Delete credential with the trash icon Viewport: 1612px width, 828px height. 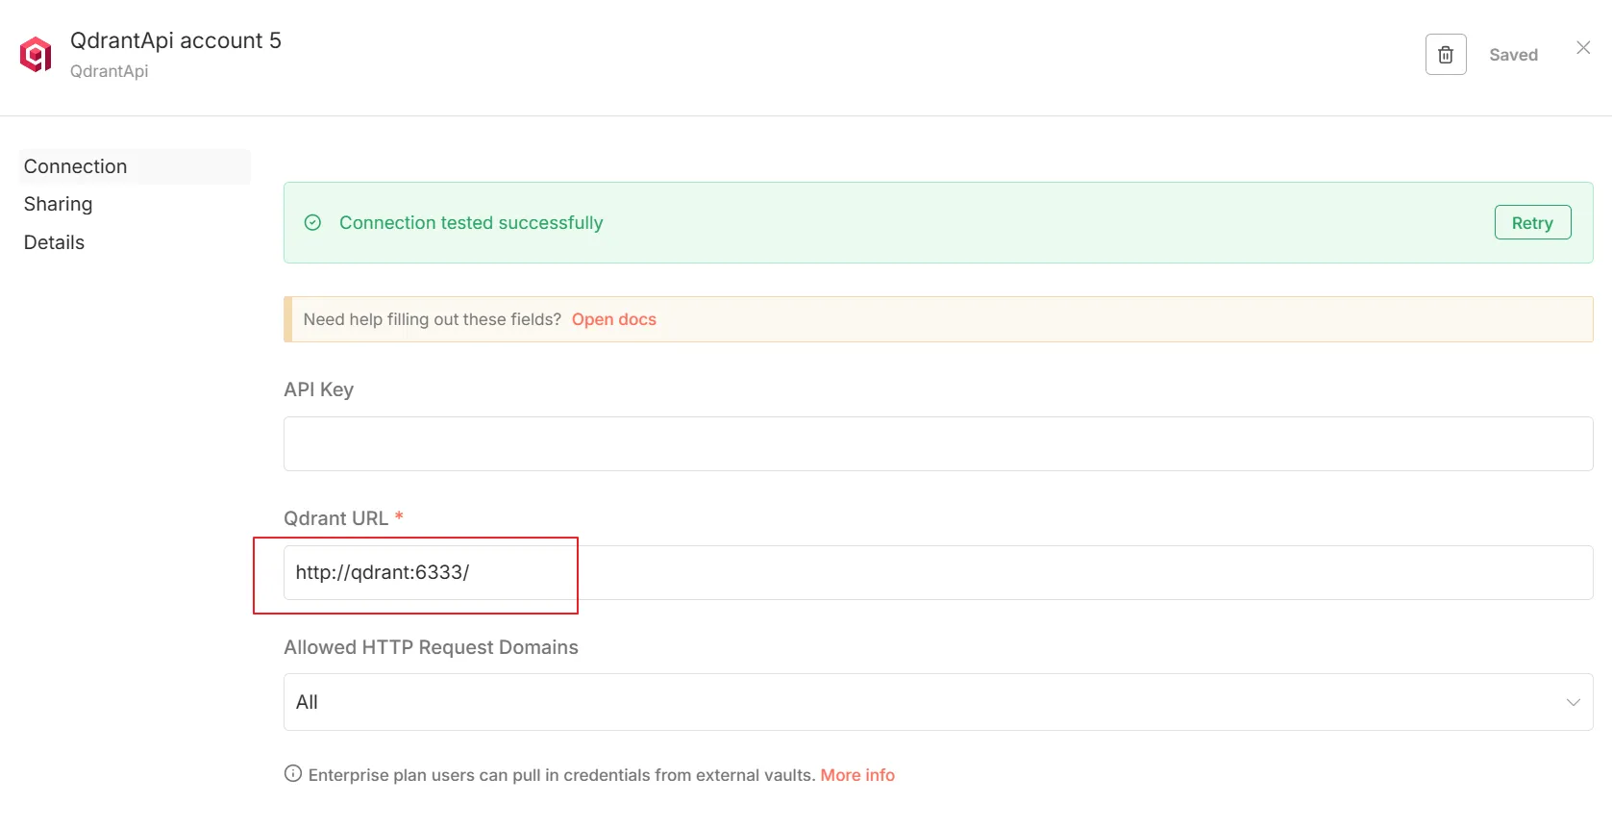pos(1445,55)
